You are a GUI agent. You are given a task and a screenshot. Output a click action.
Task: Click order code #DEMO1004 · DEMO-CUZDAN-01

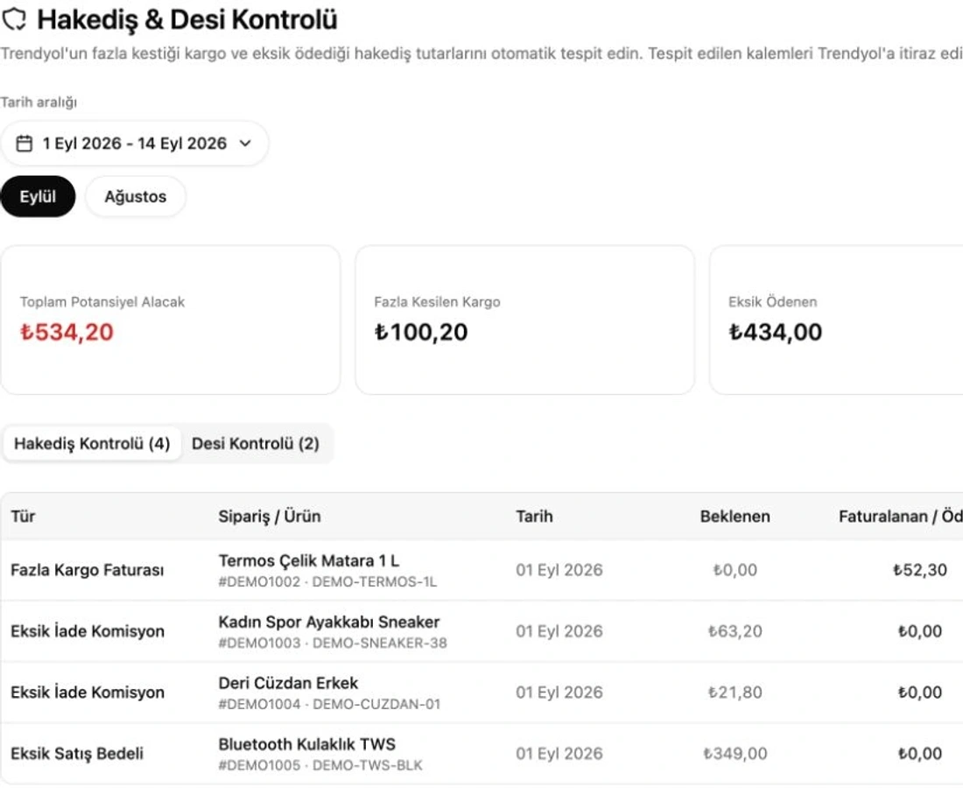(329, 704)
